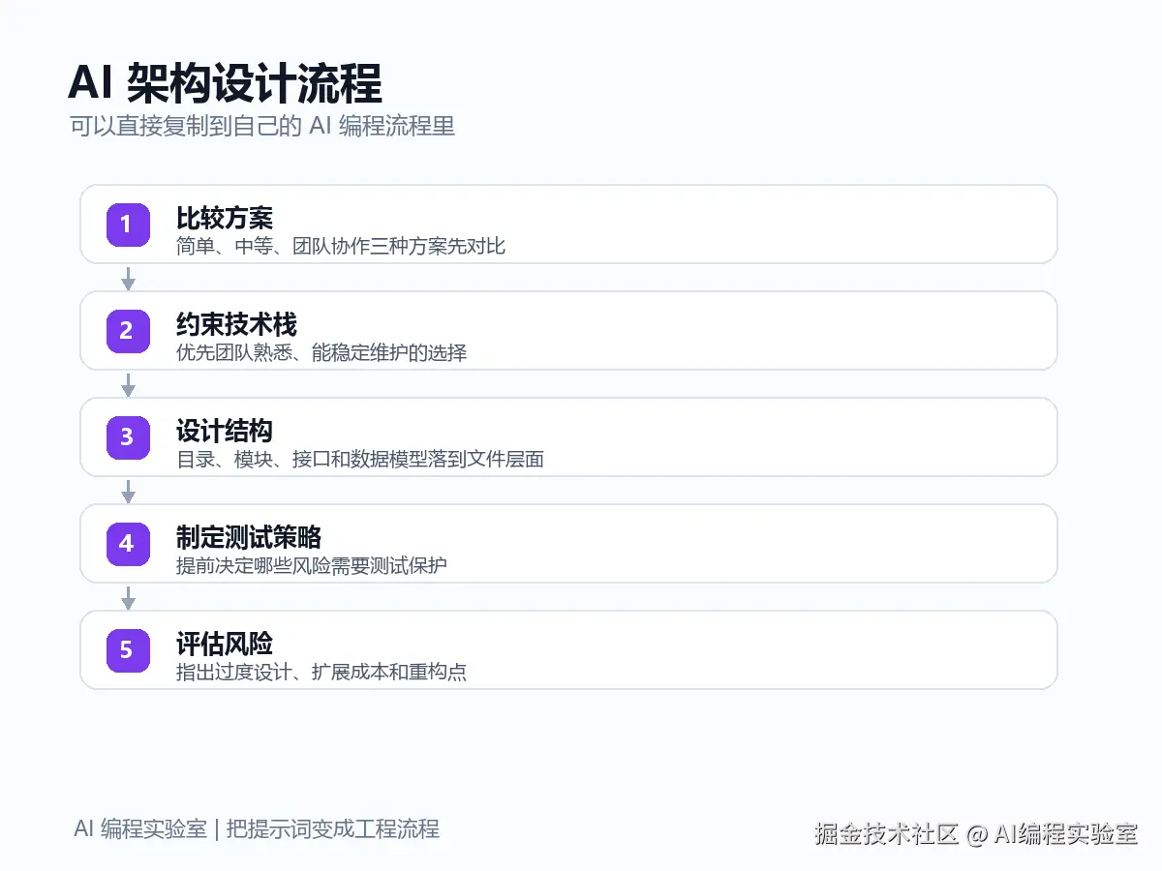Screen dimensions: 1162x871
Task: Click description 提前决定哪些风险需要测试保护
Action: tap(312, 565)
